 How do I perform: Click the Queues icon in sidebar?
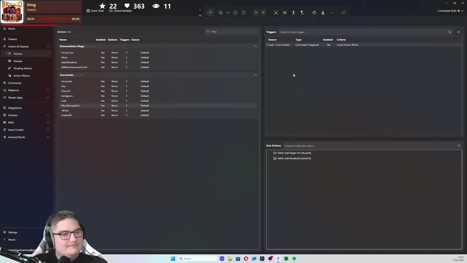point(10,61)
